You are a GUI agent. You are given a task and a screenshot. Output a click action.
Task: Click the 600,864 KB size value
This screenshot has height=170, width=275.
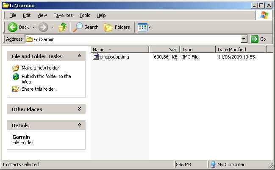pos(166,57)
